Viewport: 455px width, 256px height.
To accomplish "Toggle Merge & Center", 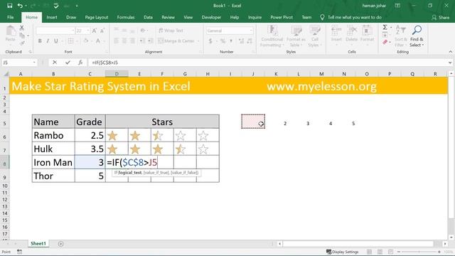I will tap(176, 41).
